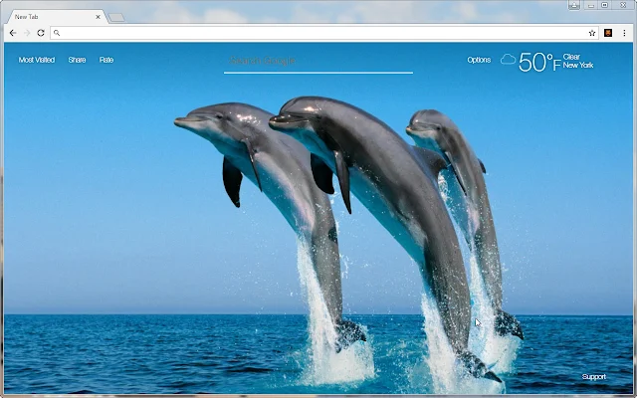
Task: Click the Rate link
Action: click(106, 60)
